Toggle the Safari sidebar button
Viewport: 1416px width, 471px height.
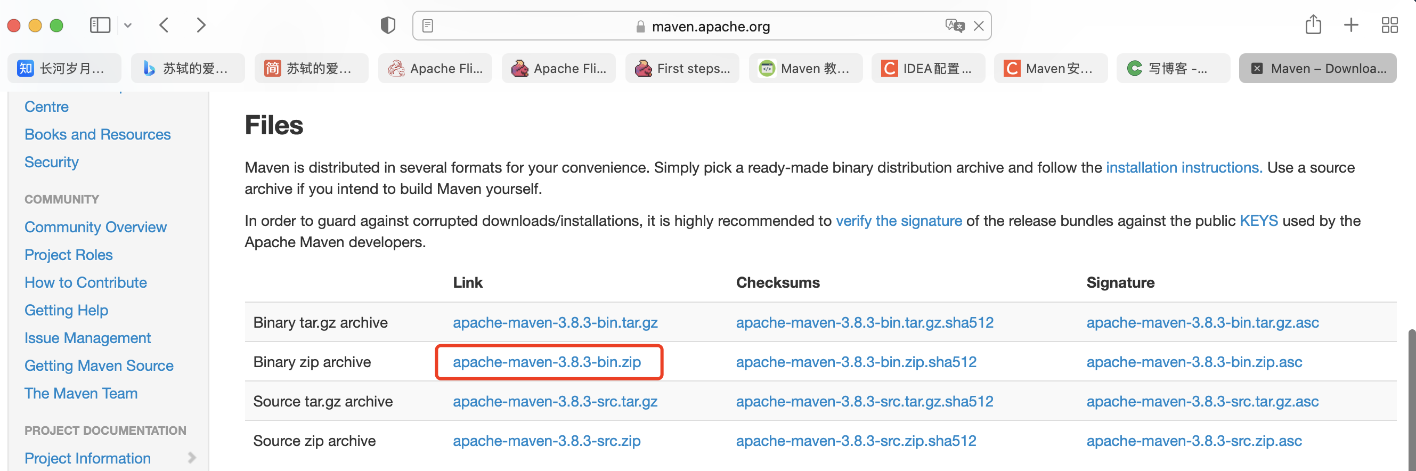[100, 25]
